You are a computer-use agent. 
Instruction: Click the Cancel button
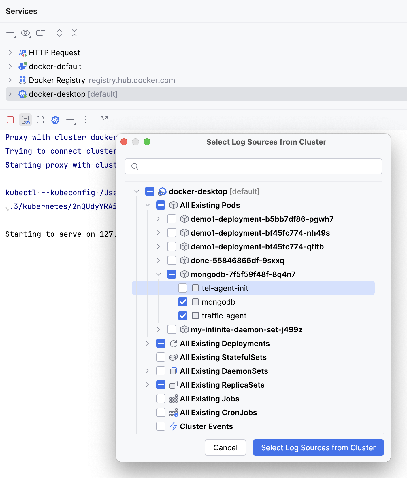pyautogui.click(x=225, y=447)
